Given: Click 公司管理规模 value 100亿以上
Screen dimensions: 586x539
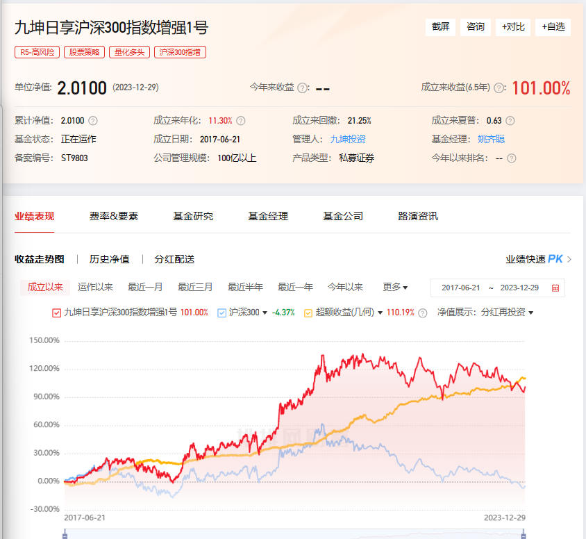Looking at the screenshot, I should tap(237, 158).
